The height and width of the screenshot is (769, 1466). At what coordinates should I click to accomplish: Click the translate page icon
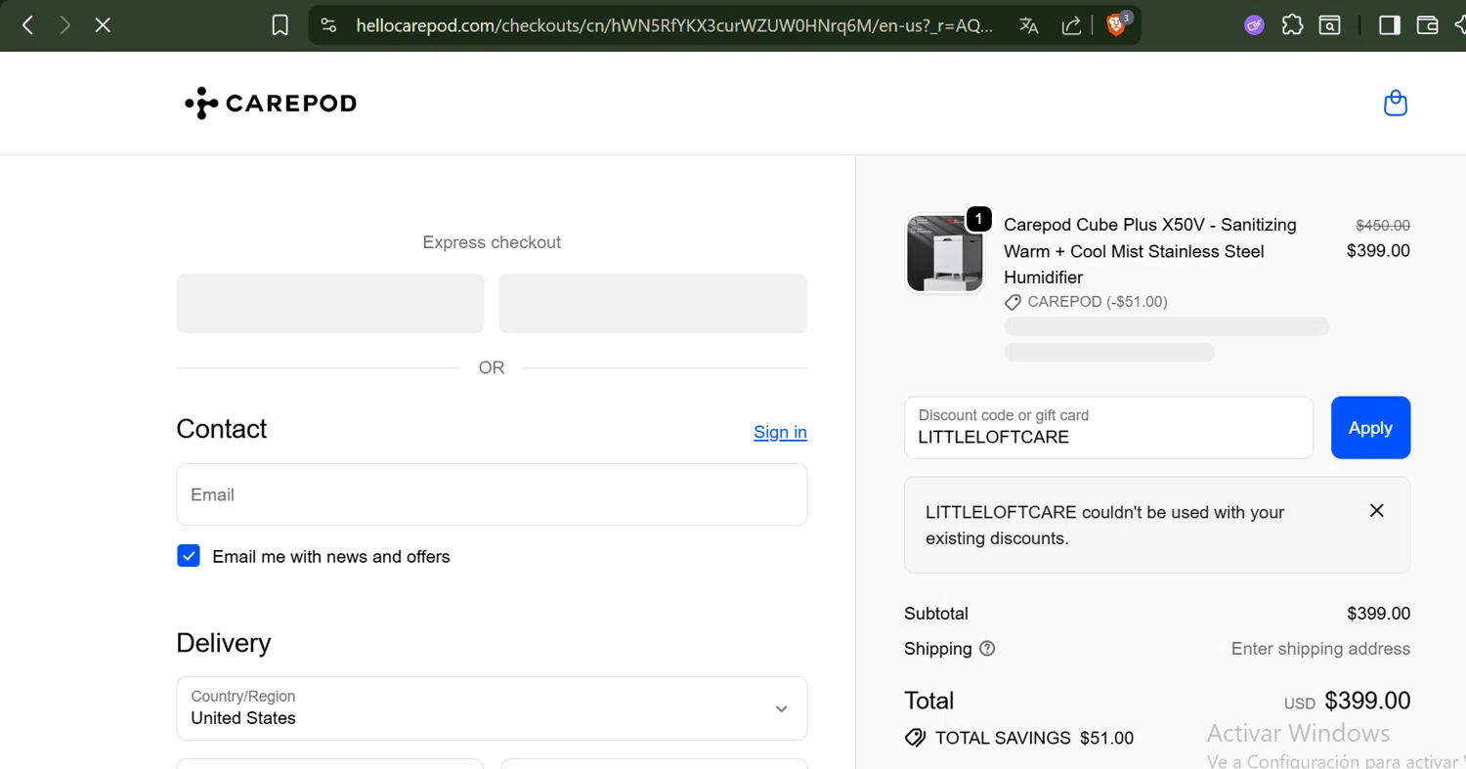[1029, 25]
